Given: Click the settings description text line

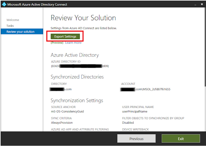Looking at the screenshot, I should click(84, 28).
